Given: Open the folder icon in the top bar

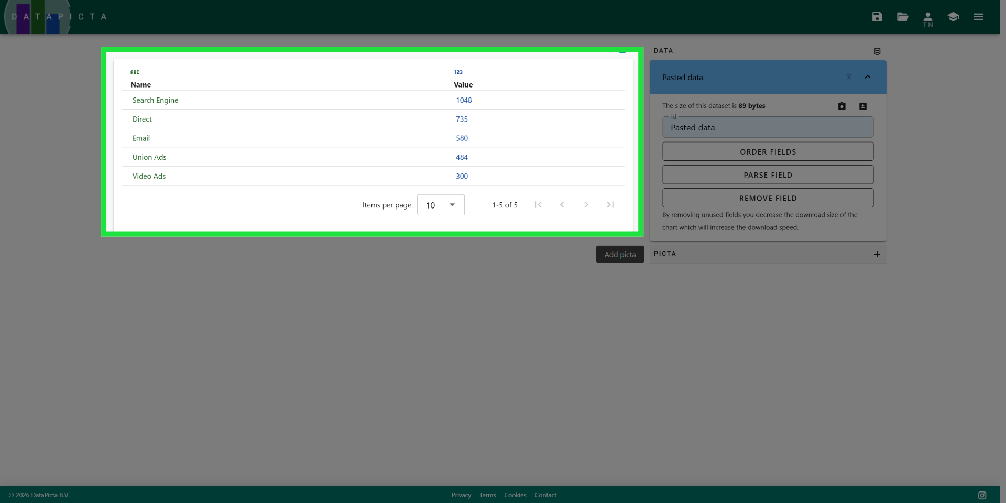Looking at the screenshot, I should tap(902, 17).
